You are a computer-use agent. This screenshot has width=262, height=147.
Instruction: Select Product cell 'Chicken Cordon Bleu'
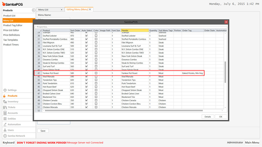(x=56, y=104)
